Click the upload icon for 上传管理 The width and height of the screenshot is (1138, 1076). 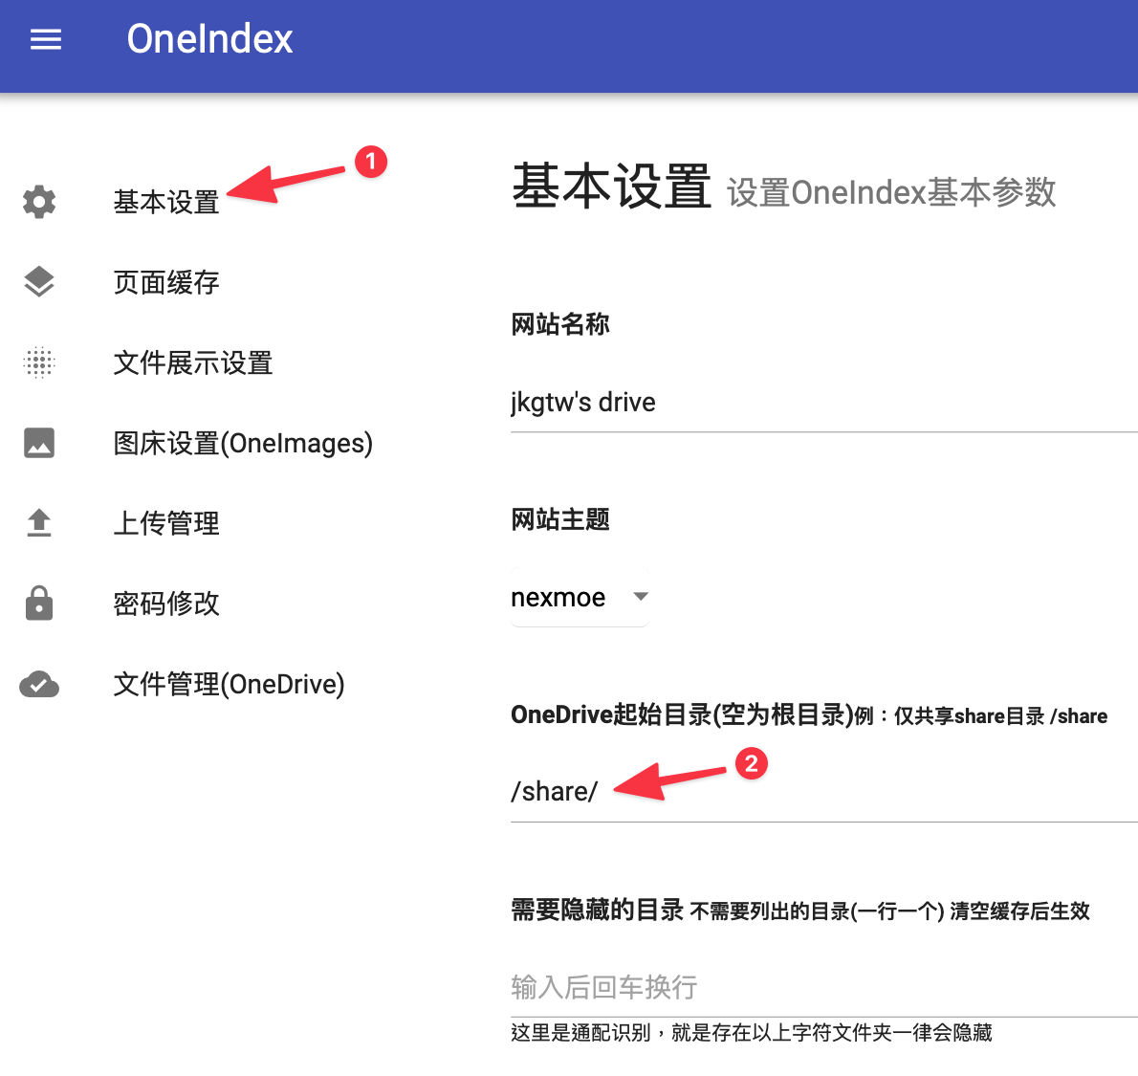tap(39, 523)
